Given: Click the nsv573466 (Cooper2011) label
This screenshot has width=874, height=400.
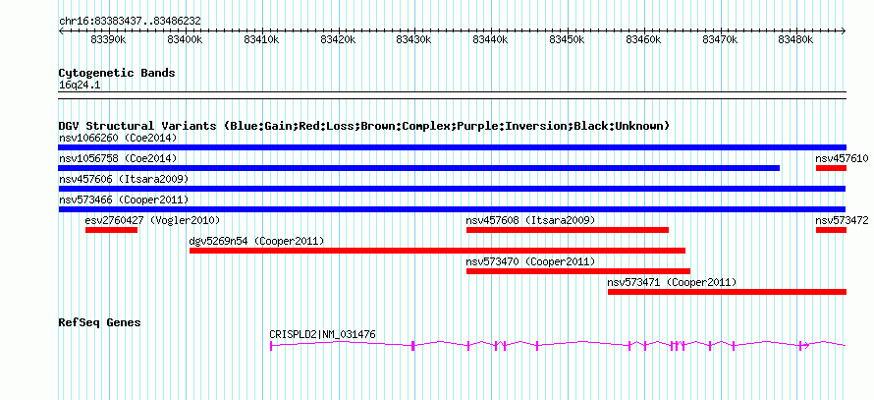Looking at the screenshot, I should (x=124, y=200).
